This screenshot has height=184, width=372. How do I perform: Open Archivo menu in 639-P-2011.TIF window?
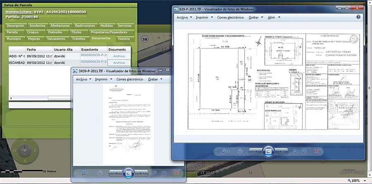184,17
